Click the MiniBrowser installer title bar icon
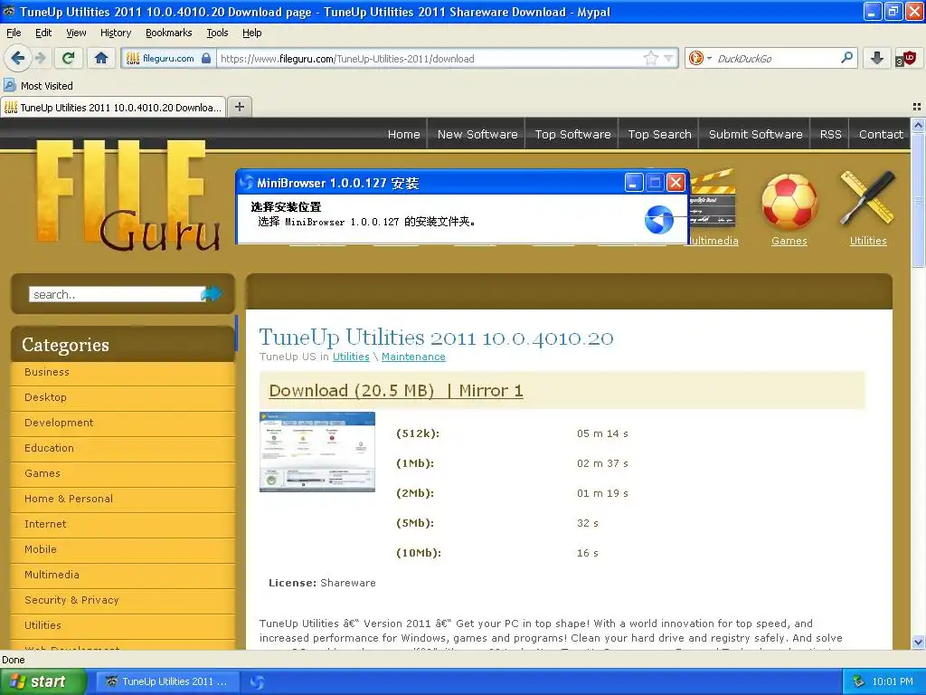 (246, 183)
